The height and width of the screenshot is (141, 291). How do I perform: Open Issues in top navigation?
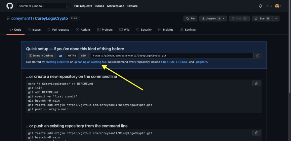[100, 6]
